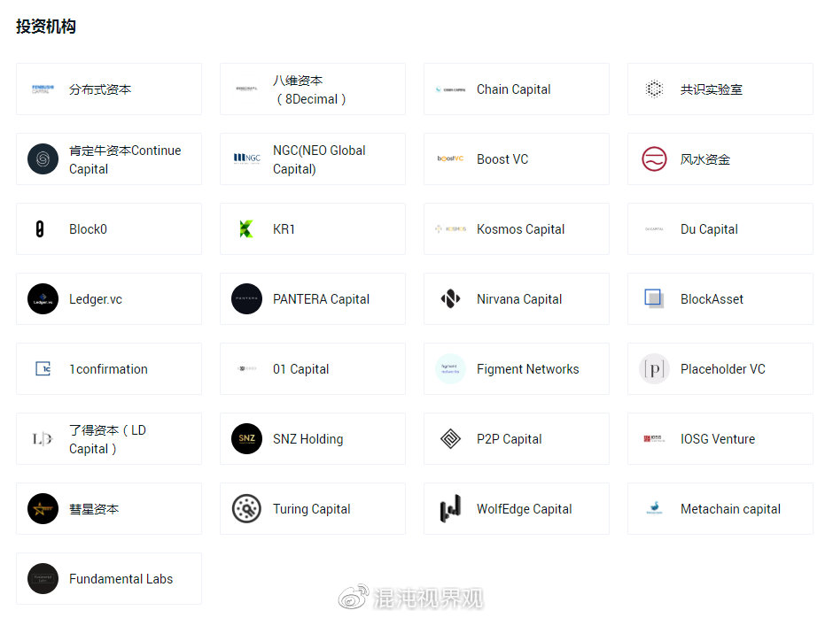Click the 01 Capital logo

(x=246, y=369)
